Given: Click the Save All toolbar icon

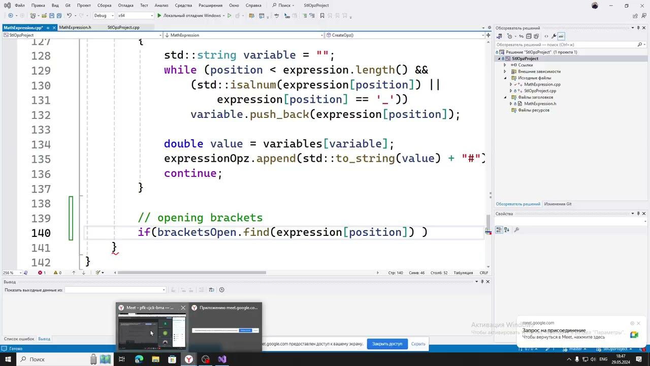Looking at the screenshot, I should point(59,16).
